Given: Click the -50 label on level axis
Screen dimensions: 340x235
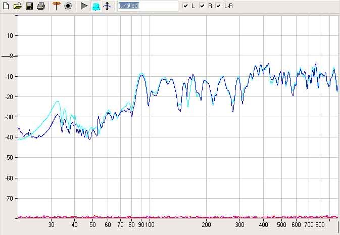Looking at the screenshot, I should click(9, 158).
